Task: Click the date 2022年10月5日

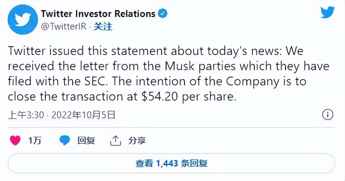Action: point(83,115)
